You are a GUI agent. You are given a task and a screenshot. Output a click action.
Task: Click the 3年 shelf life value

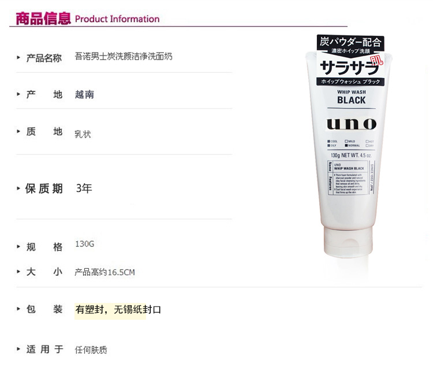pyautogui.click(x=84, y=188)
